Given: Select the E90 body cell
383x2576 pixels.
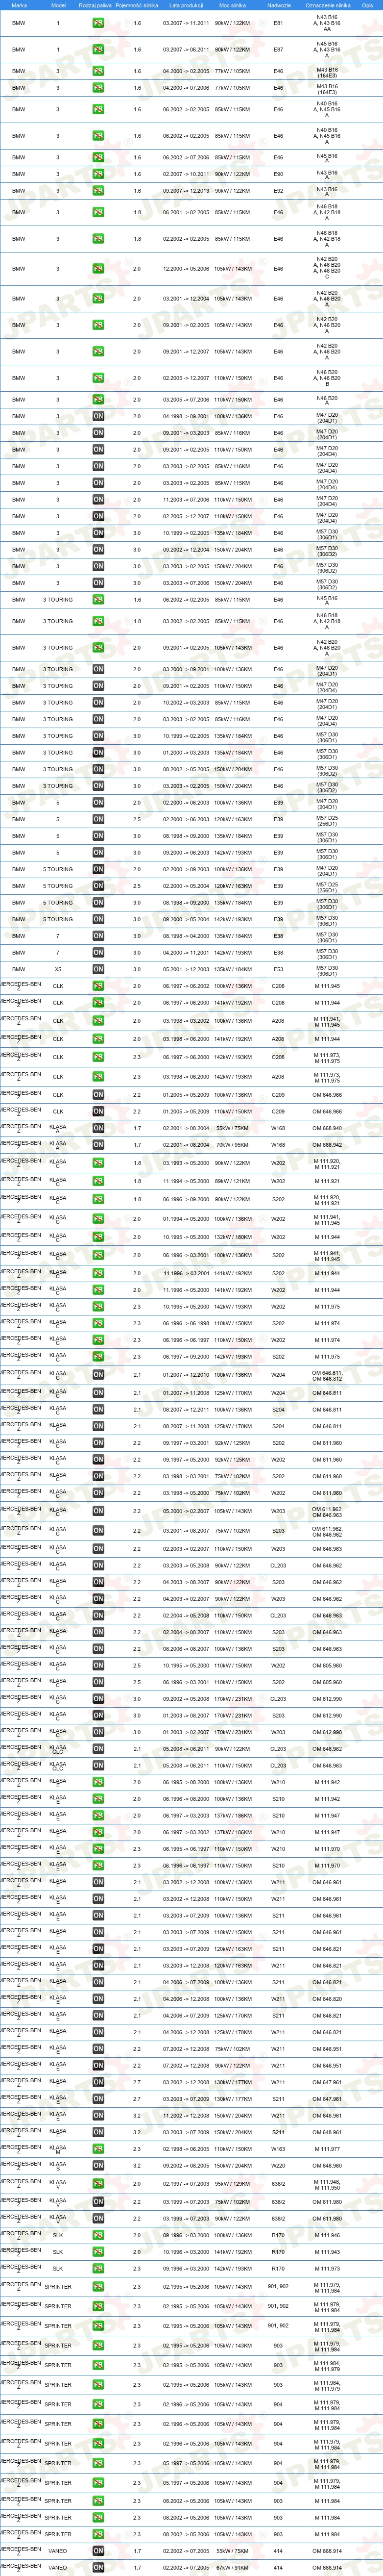Looking at the screenshot, I should coord(278,174).
